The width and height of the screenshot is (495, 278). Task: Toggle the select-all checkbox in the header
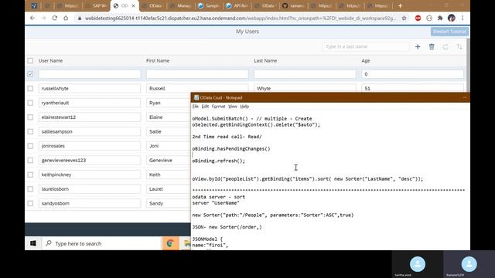(x=30, y=60)
